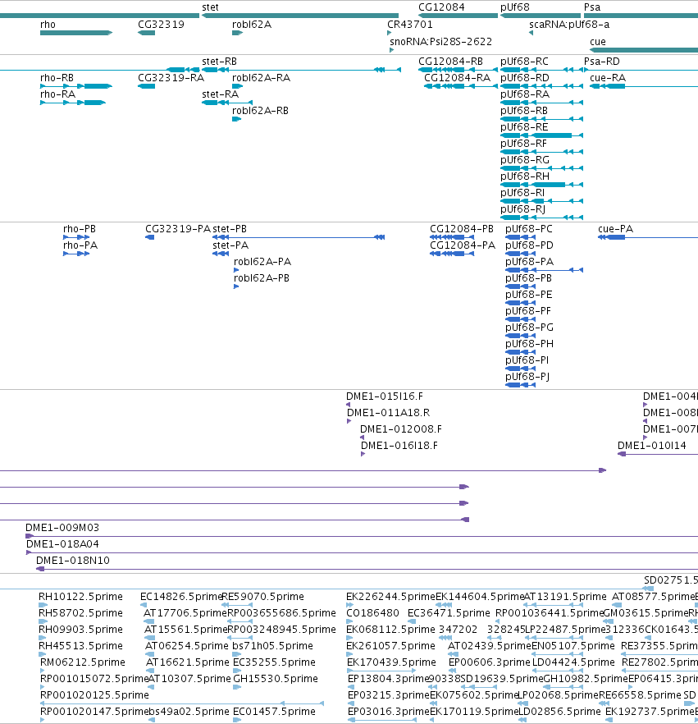
Task: Select protein pUf68-PA
Action: click(544, 270)
